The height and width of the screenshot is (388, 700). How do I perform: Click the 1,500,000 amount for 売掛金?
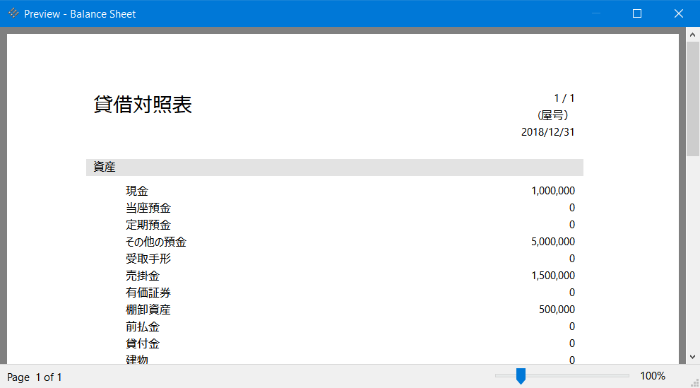click(552, 276)
